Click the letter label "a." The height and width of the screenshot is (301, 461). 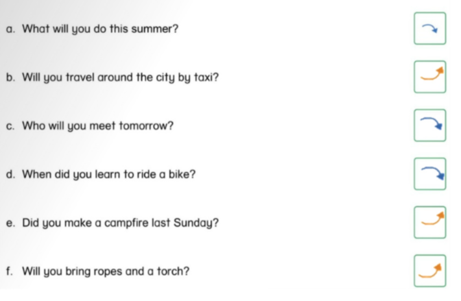click(10, 29)
